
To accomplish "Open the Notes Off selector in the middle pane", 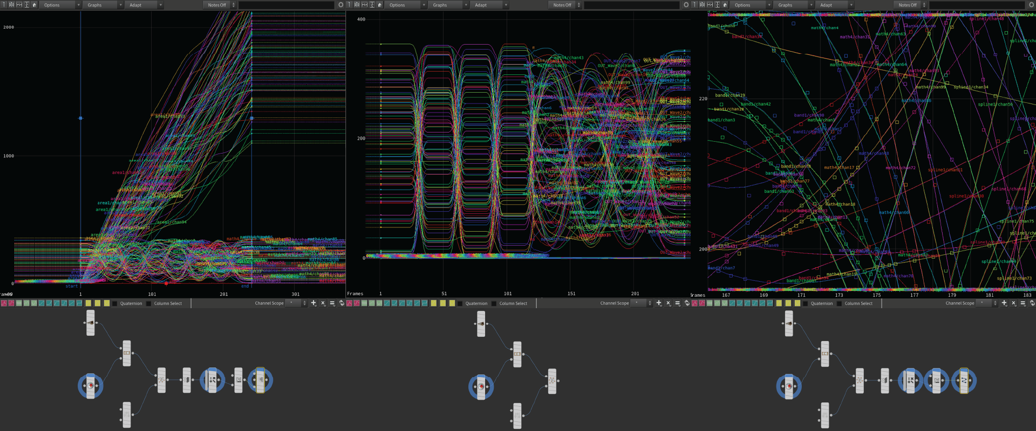I will [565, 5].
